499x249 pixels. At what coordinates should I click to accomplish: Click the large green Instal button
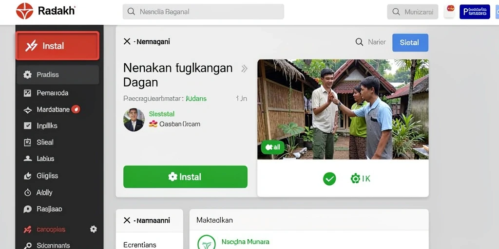click(x=185, y=177)
